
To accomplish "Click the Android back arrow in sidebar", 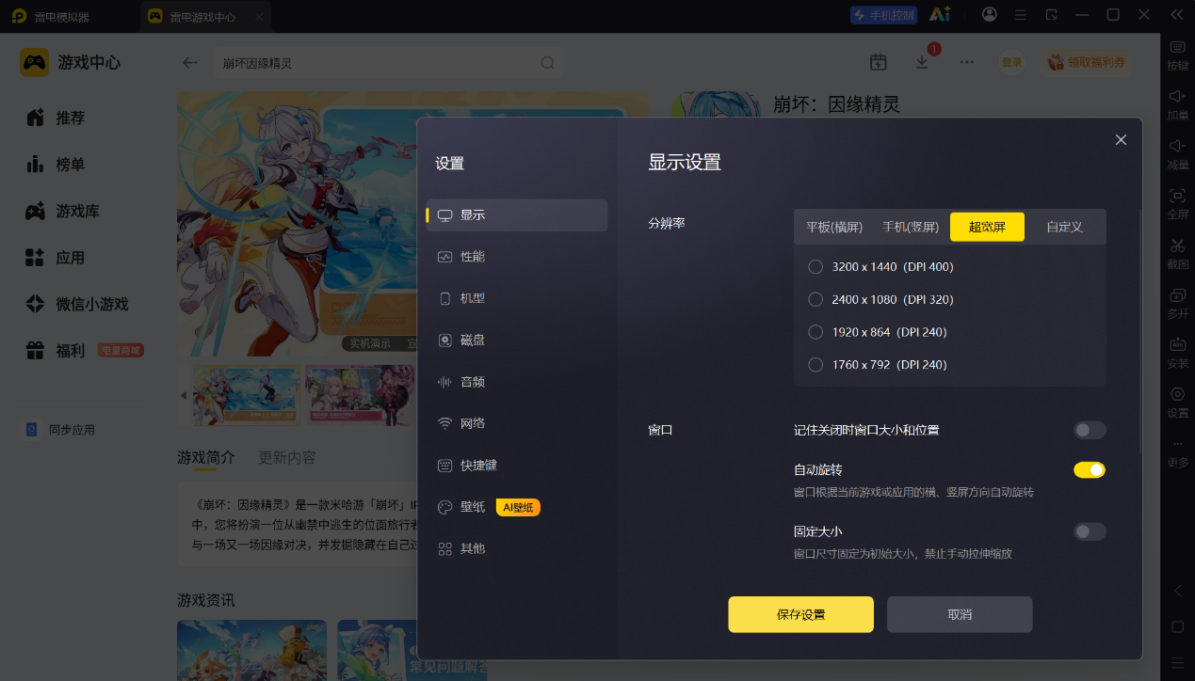I will 1177,591.
